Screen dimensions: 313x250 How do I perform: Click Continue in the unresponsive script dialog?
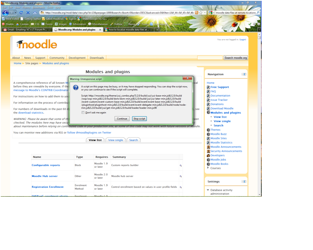pos(122,118)
